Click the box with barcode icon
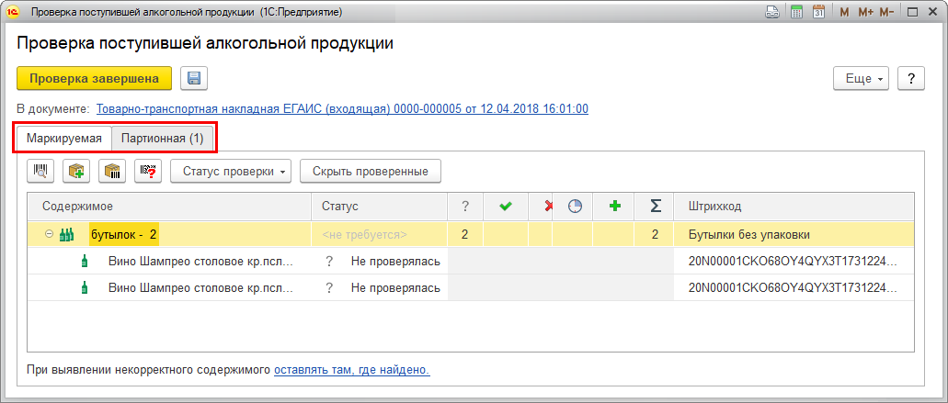Image resolution: width=948 pixels, height=403 pixels. (112, 171)
